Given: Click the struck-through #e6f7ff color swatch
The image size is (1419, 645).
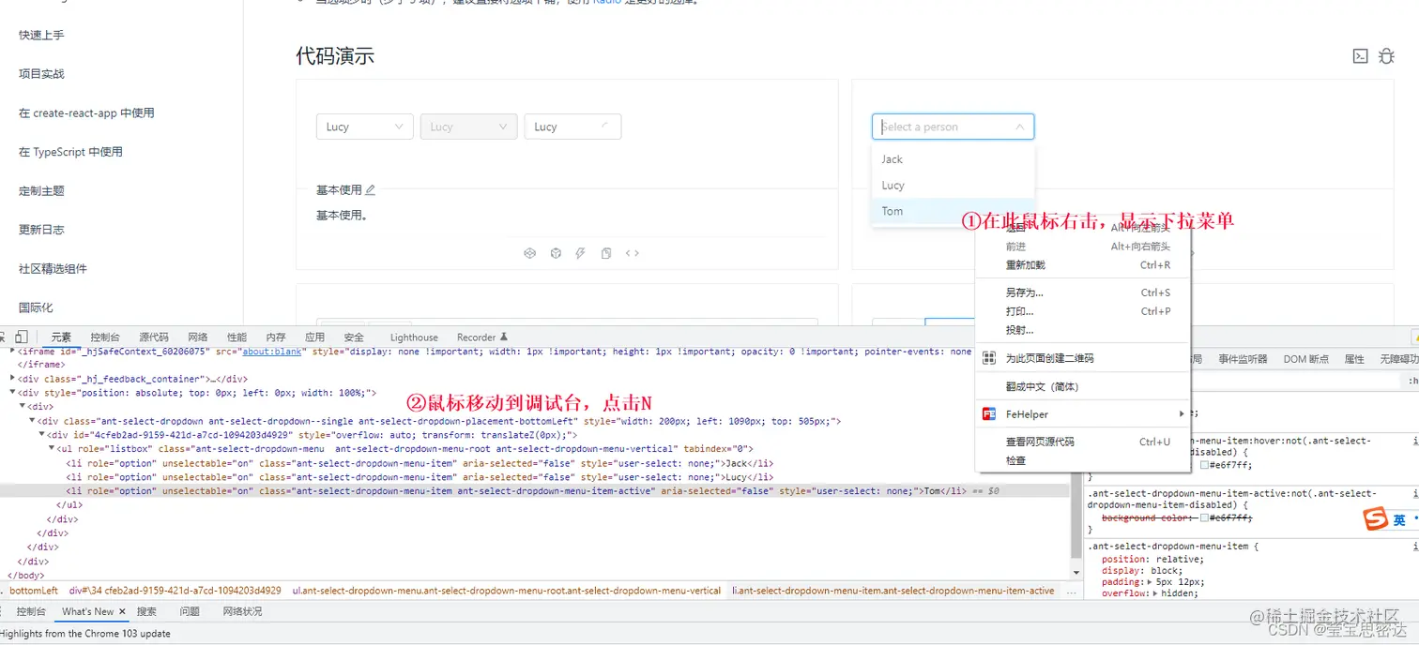Looking at the screenshot, I should [x=1204, y=517].
